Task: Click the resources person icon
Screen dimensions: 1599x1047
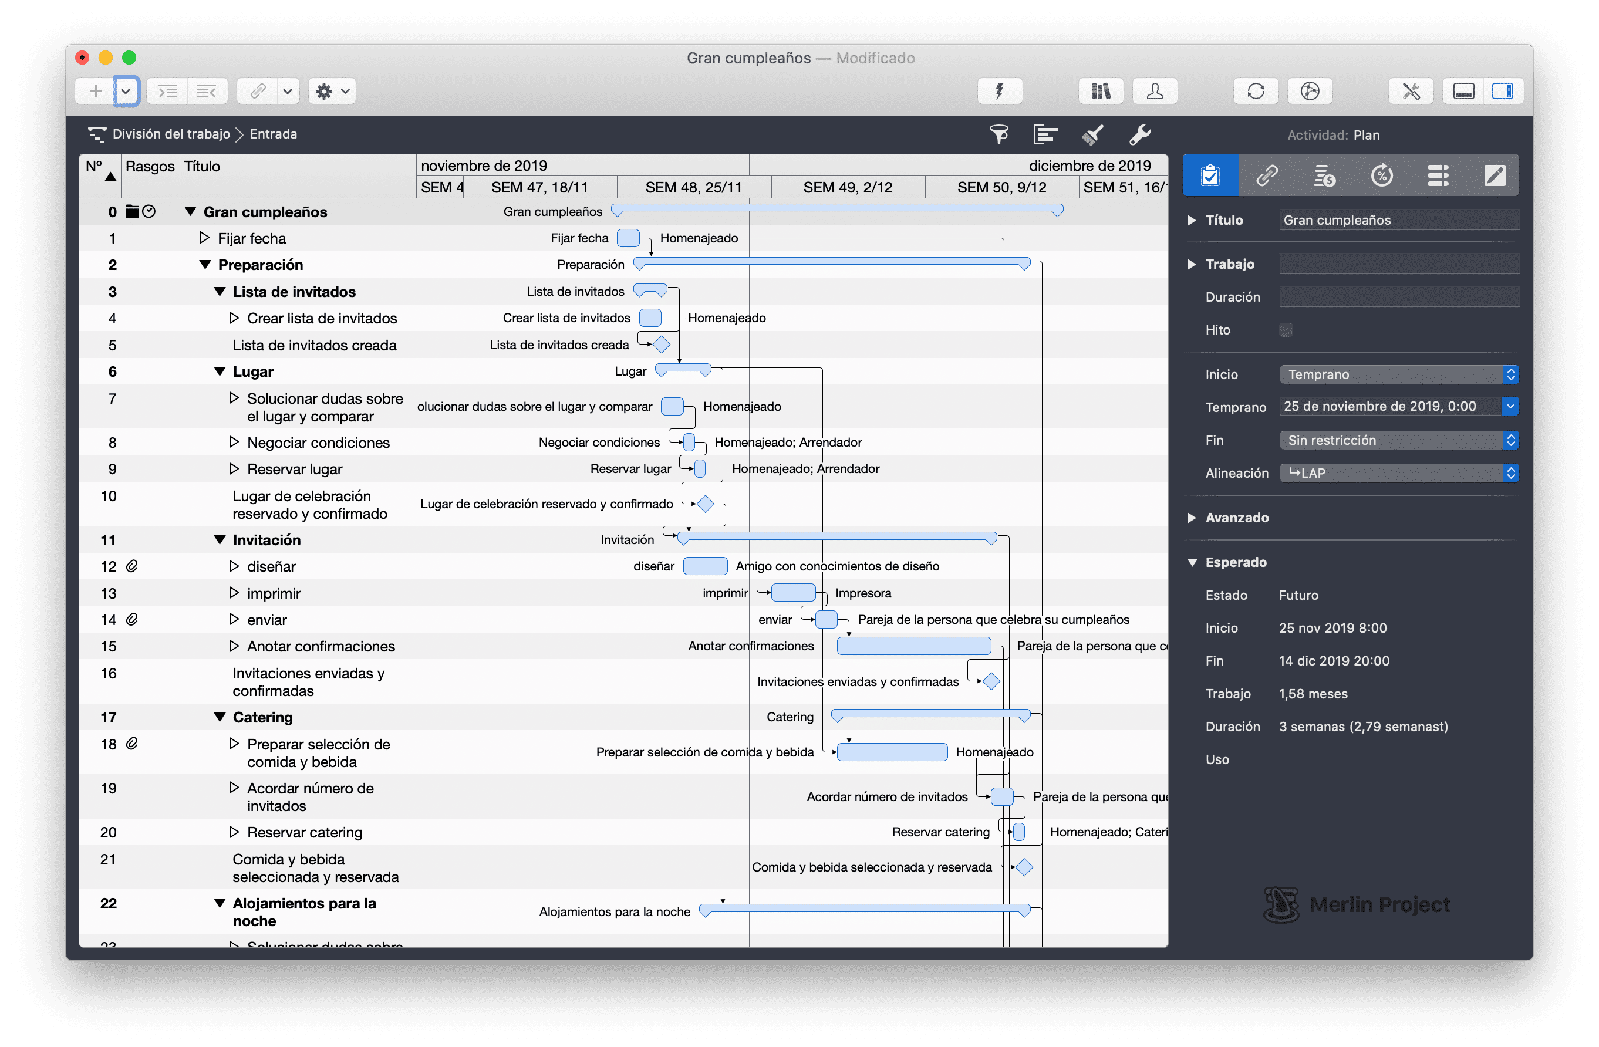Action: click(x=1155, y=90)
